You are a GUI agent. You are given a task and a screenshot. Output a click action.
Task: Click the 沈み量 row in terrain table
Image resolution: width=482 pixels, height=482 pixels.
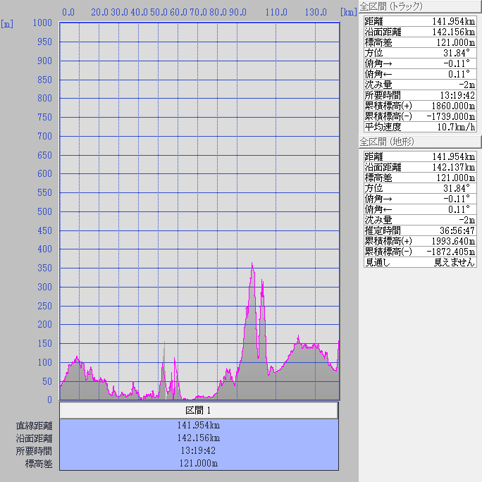[420, 220]
